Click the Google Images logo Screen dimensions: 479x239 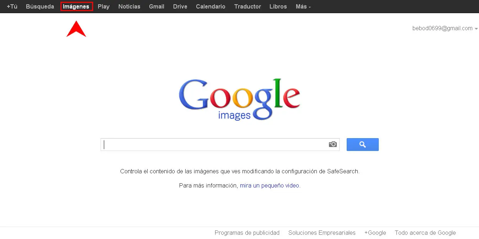coord(240,99)
